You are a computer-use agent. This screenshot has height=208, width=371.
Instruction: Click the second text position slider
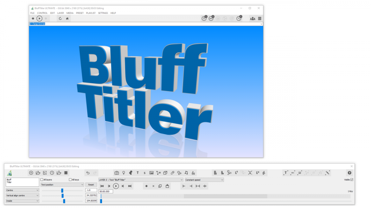pos(63,196)
